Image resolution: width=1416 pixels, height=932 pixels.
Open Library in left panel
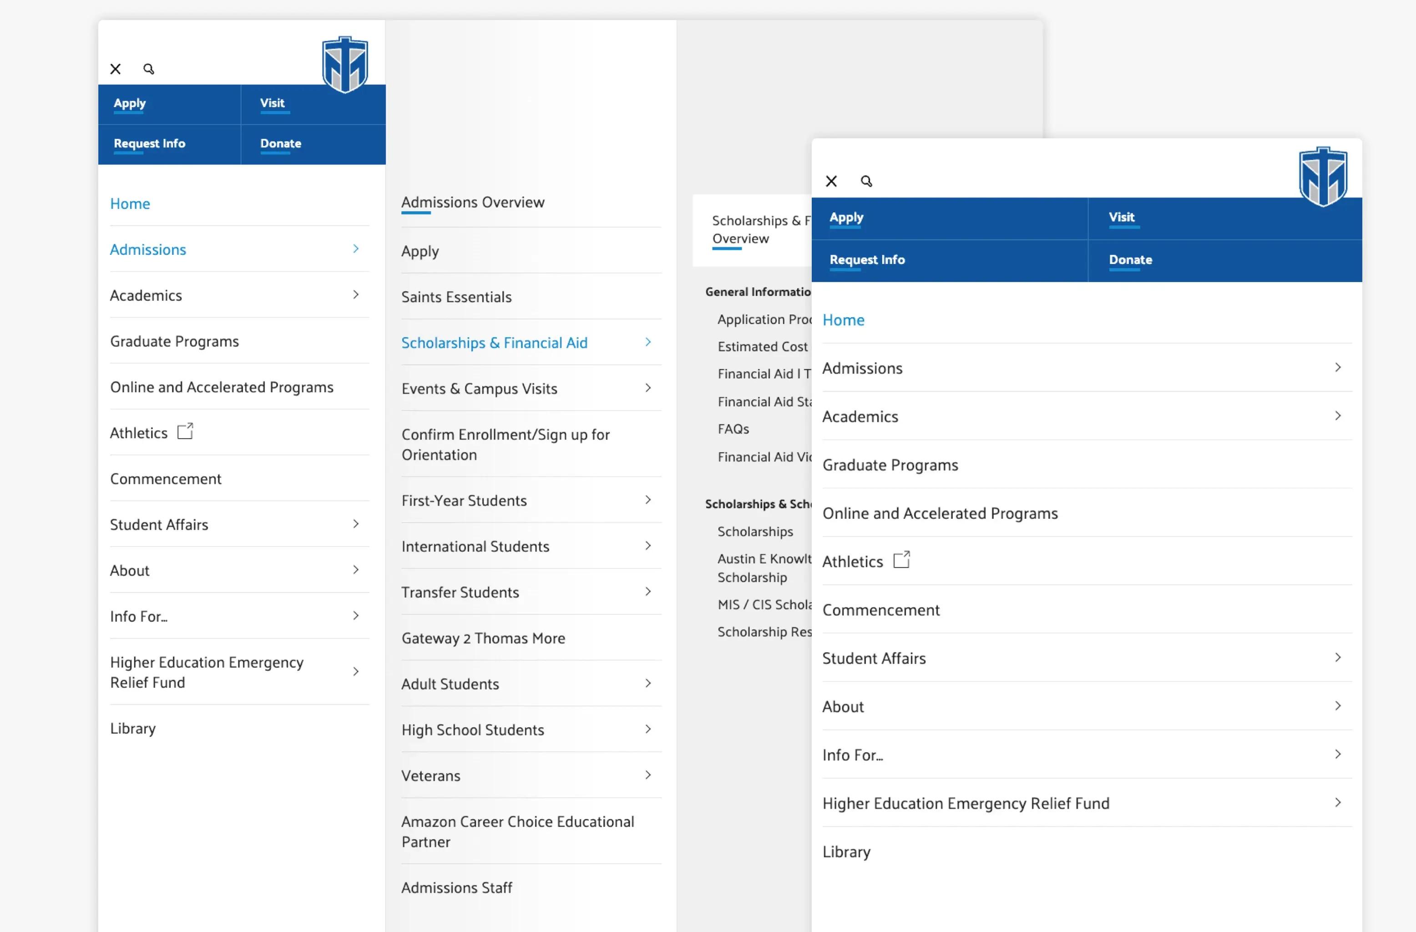pos(133,729)
